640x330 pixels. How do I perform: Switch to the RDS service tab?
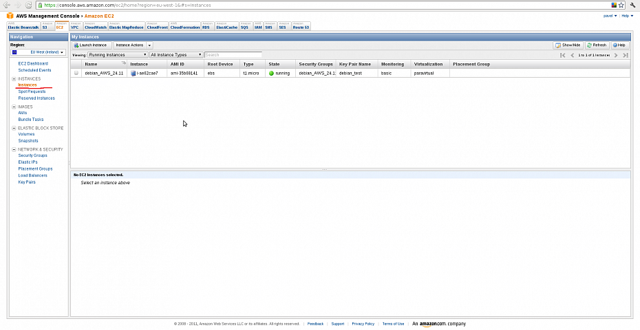click(207, 26)
